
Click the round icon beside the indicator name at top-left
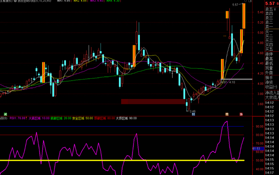tap(15, 1)
